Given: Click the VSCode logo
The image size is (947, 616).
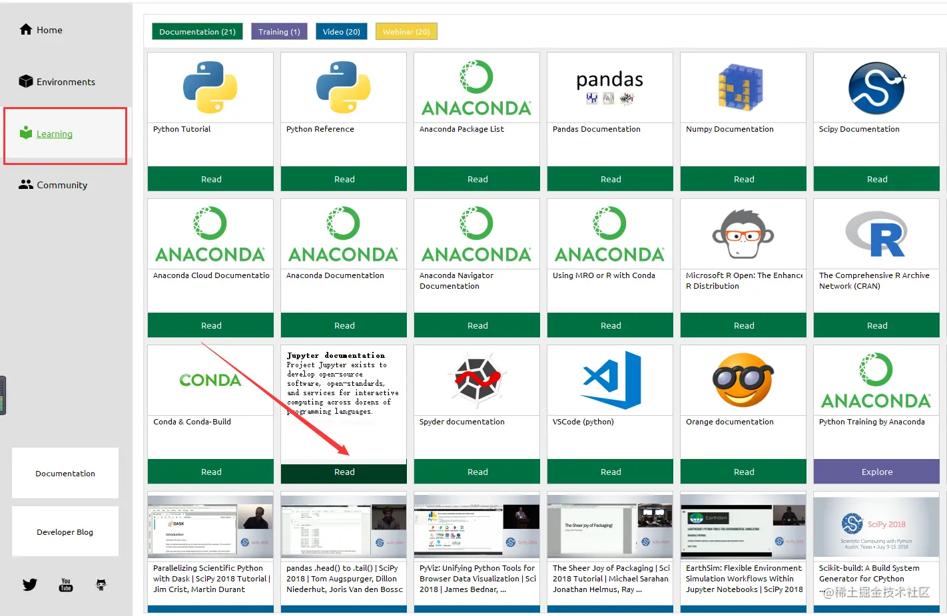Looking at the screenshot, I should pyautogui.click(x=611, y=380).
